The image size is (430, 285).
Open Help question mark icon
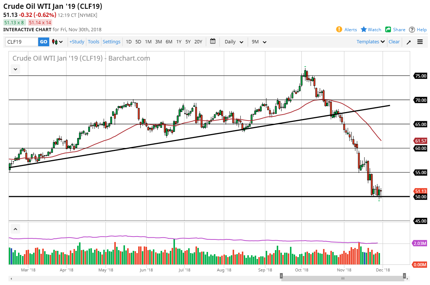coord(412,29)
